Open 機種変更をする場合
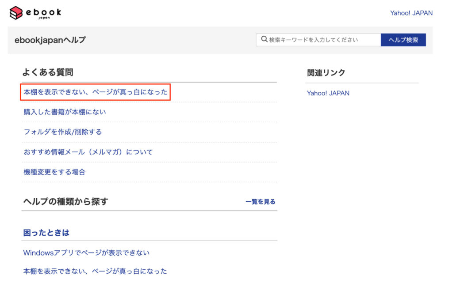 coord(54,172)
